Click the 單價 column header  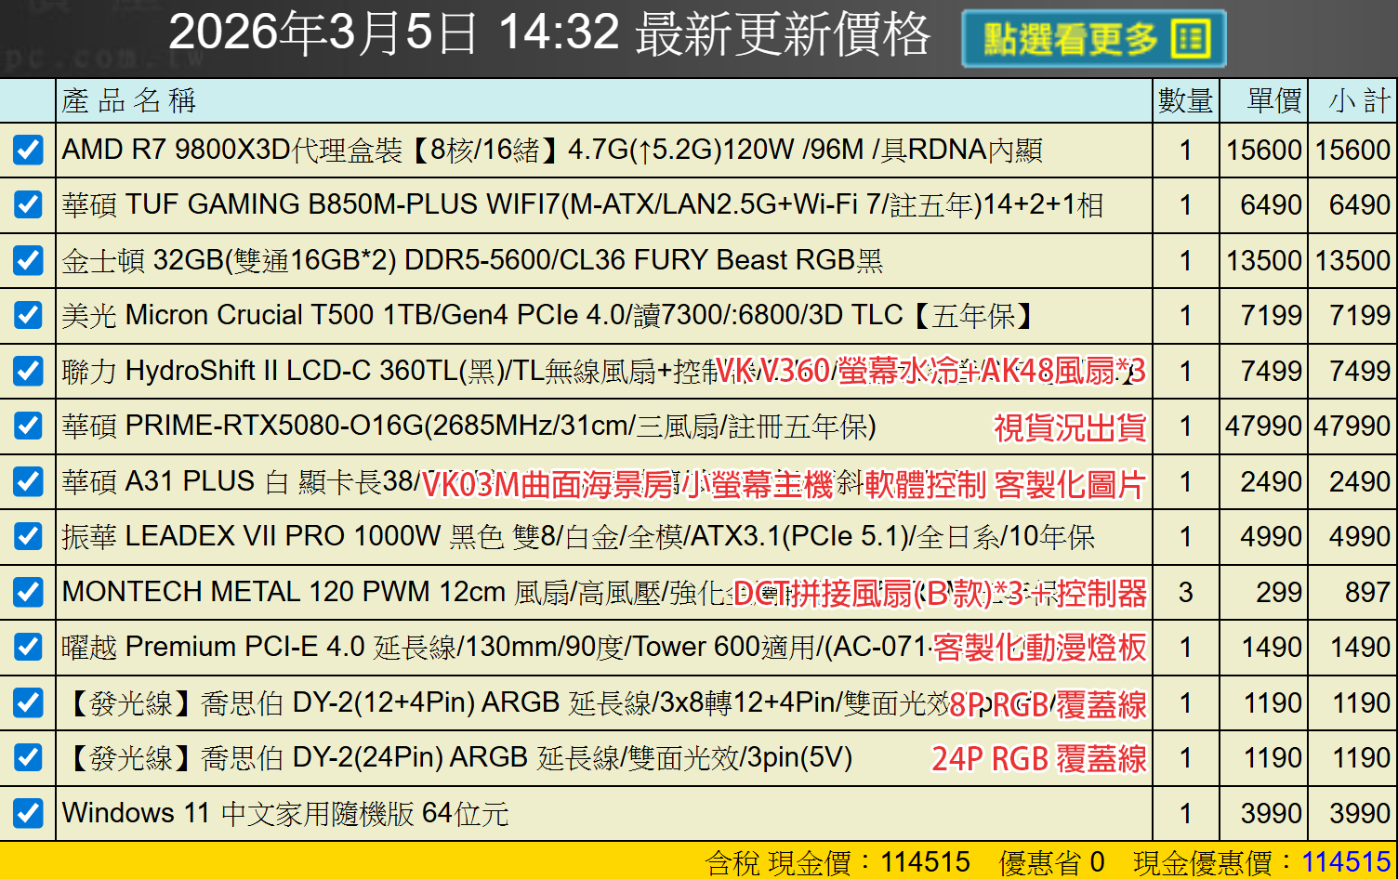1273,100
